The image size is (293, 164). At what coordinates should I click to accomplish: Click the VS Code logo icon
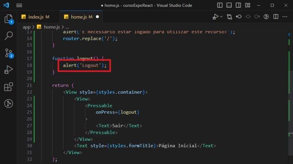[6, 5]
